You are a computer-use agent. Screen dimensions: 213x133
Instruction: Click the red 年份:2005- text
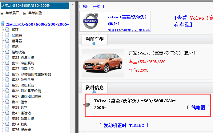[x=139, y=71]
